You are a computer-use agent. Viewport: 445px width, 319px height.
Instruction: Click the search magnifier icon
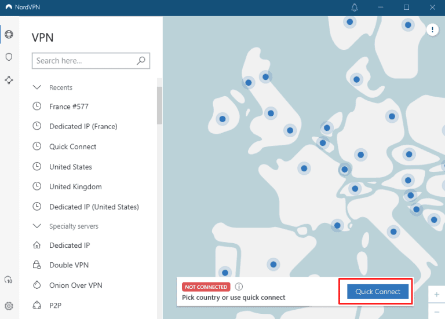point(141,60)
